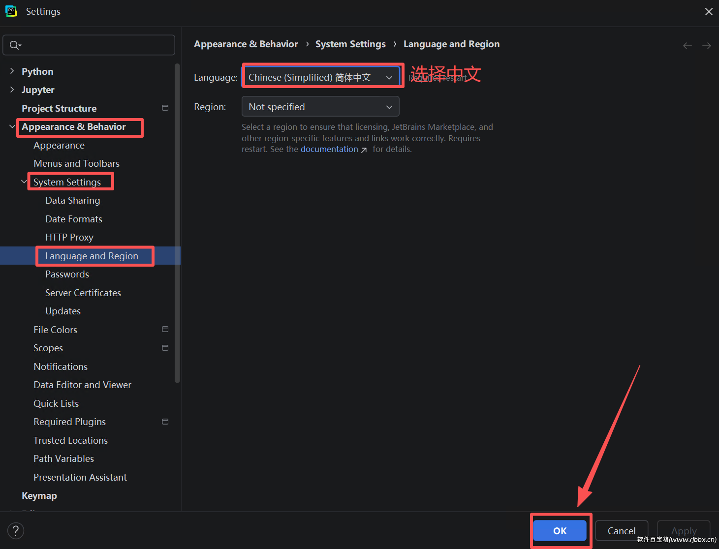Navigate back with the left arrow
The width and height of the screenshot is (719, 549).
[x=688, y=46]
